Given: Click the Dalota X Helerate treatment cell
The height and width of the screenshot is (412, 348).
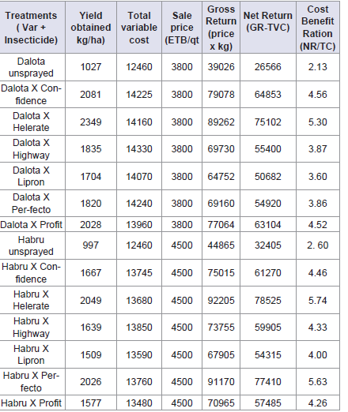Looking at the screenshot, I should tap(31, 122).
